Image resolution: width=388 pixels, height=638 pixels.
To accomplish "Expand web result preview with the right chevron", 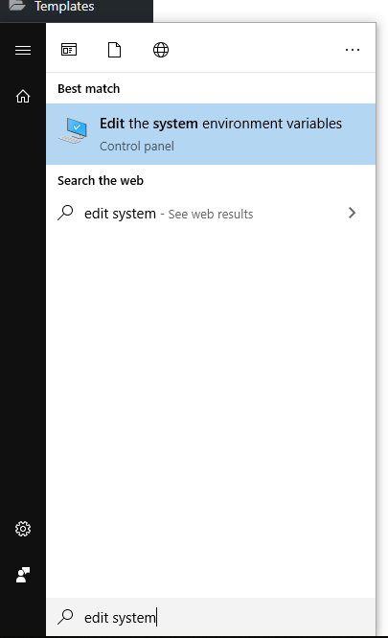I will pyautogui.click(x=353, y=213).
